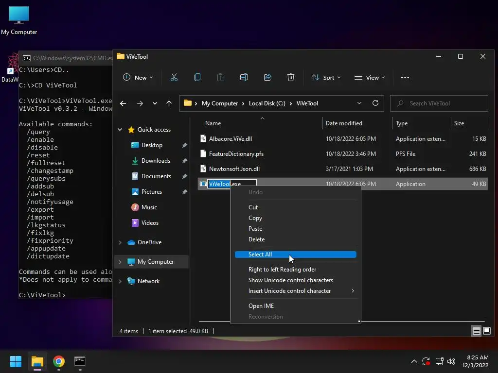Open Insert Unicode control character submenu
Screen dimensions: 498x373
(x=295, y=291)
